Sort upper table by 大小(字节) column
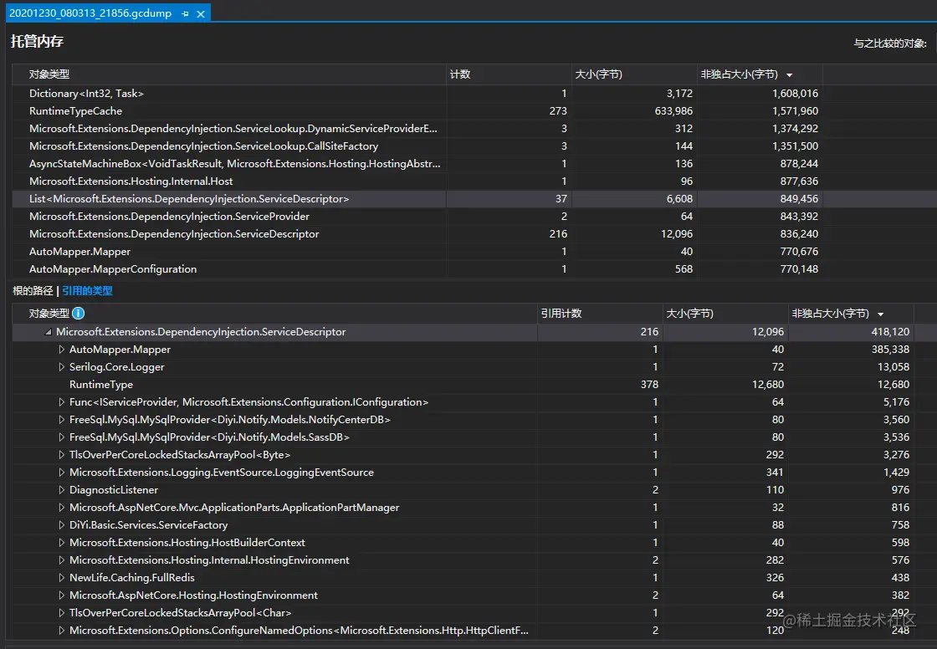Viewport: 937px width, 649px height. [x=599, y=74]
